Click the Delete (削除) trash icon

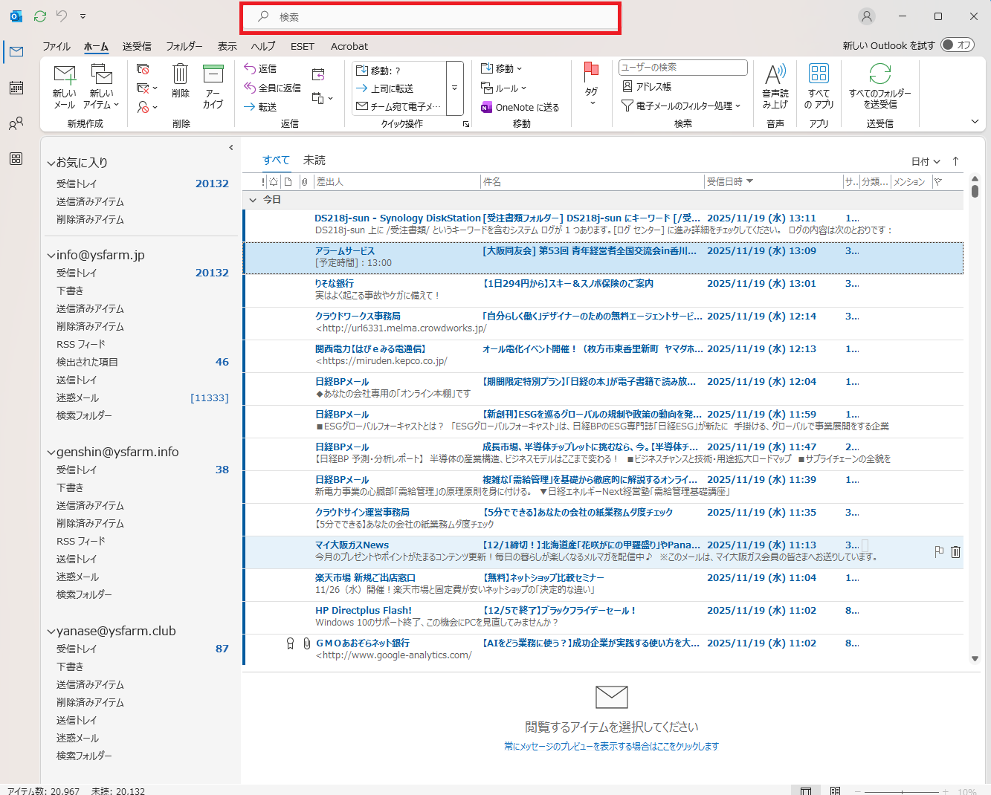(180, 74)
